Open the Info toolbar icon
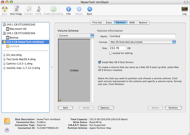The width and height of the screenshot is (190, 135). coord(69,9)
